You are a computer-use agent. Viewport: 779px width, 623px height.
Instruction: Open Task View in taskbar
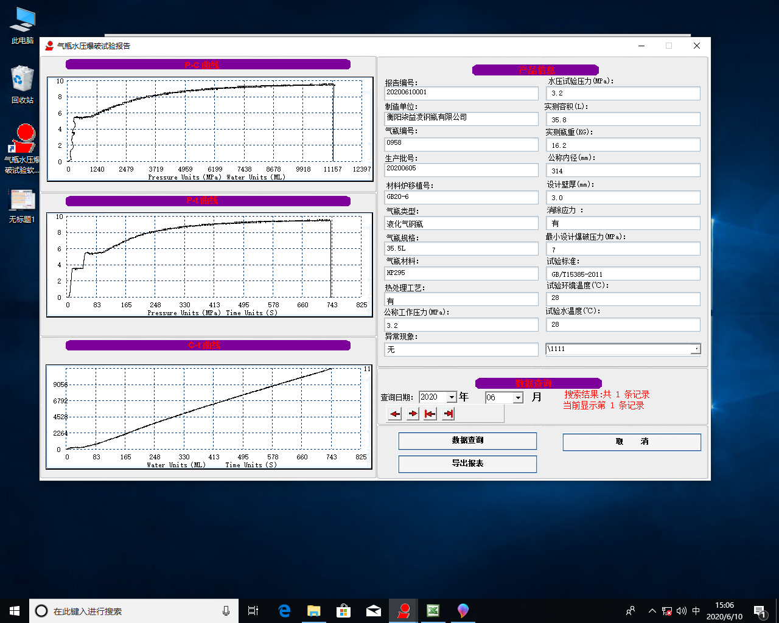pos(253,611)
